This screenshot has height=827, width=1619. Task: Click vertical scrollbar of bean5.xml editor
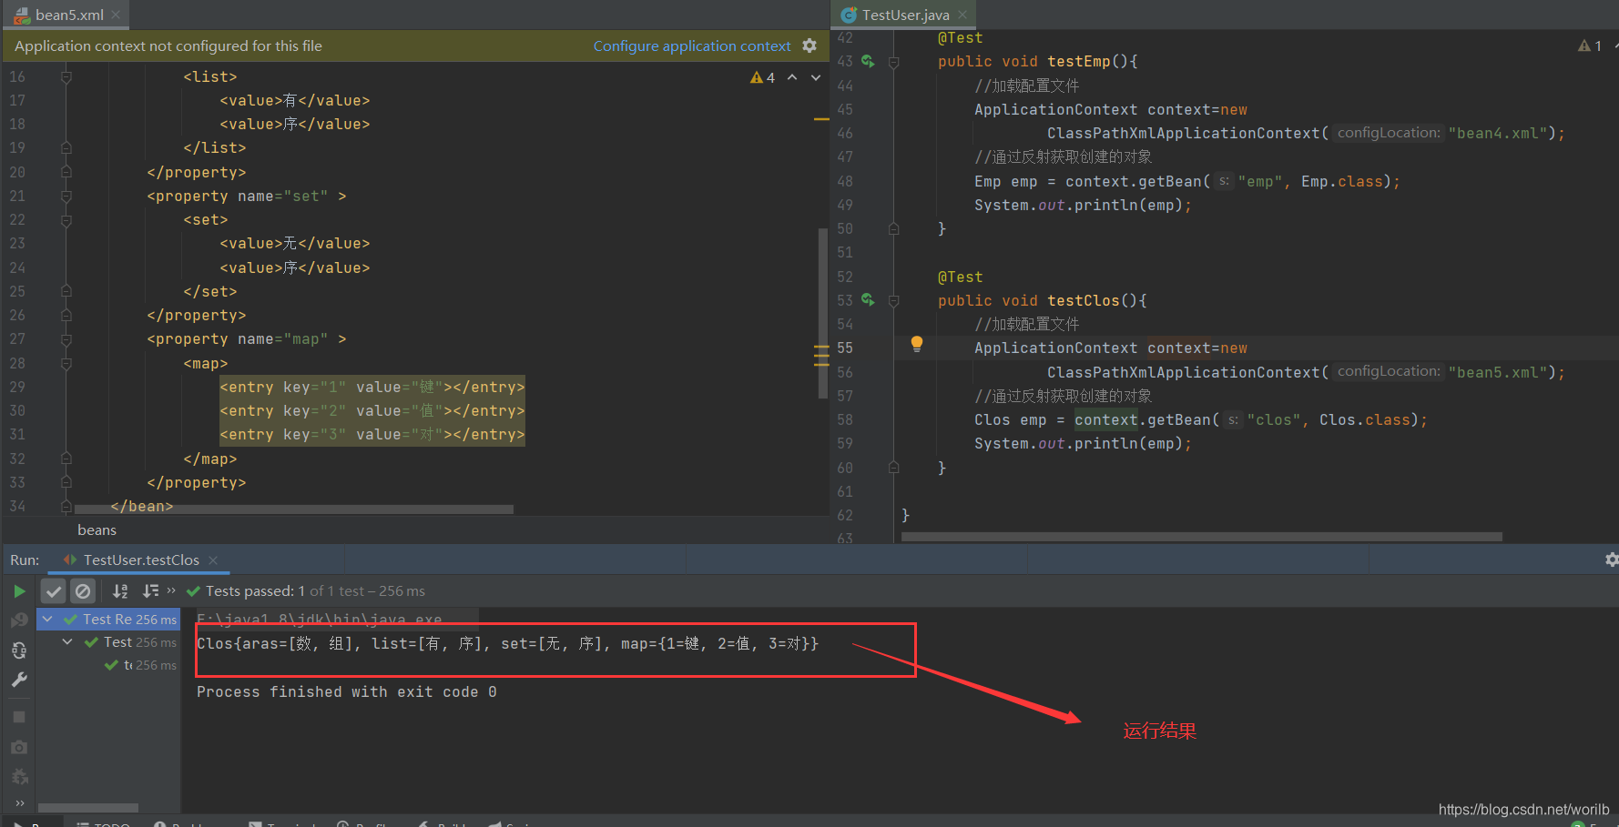click(823, 314)
